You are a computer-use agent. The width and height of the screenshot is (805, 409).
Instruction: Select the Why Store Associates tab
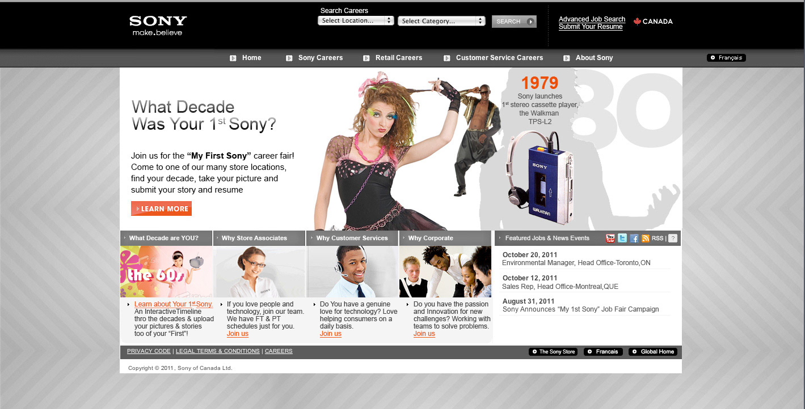point(259,238)
